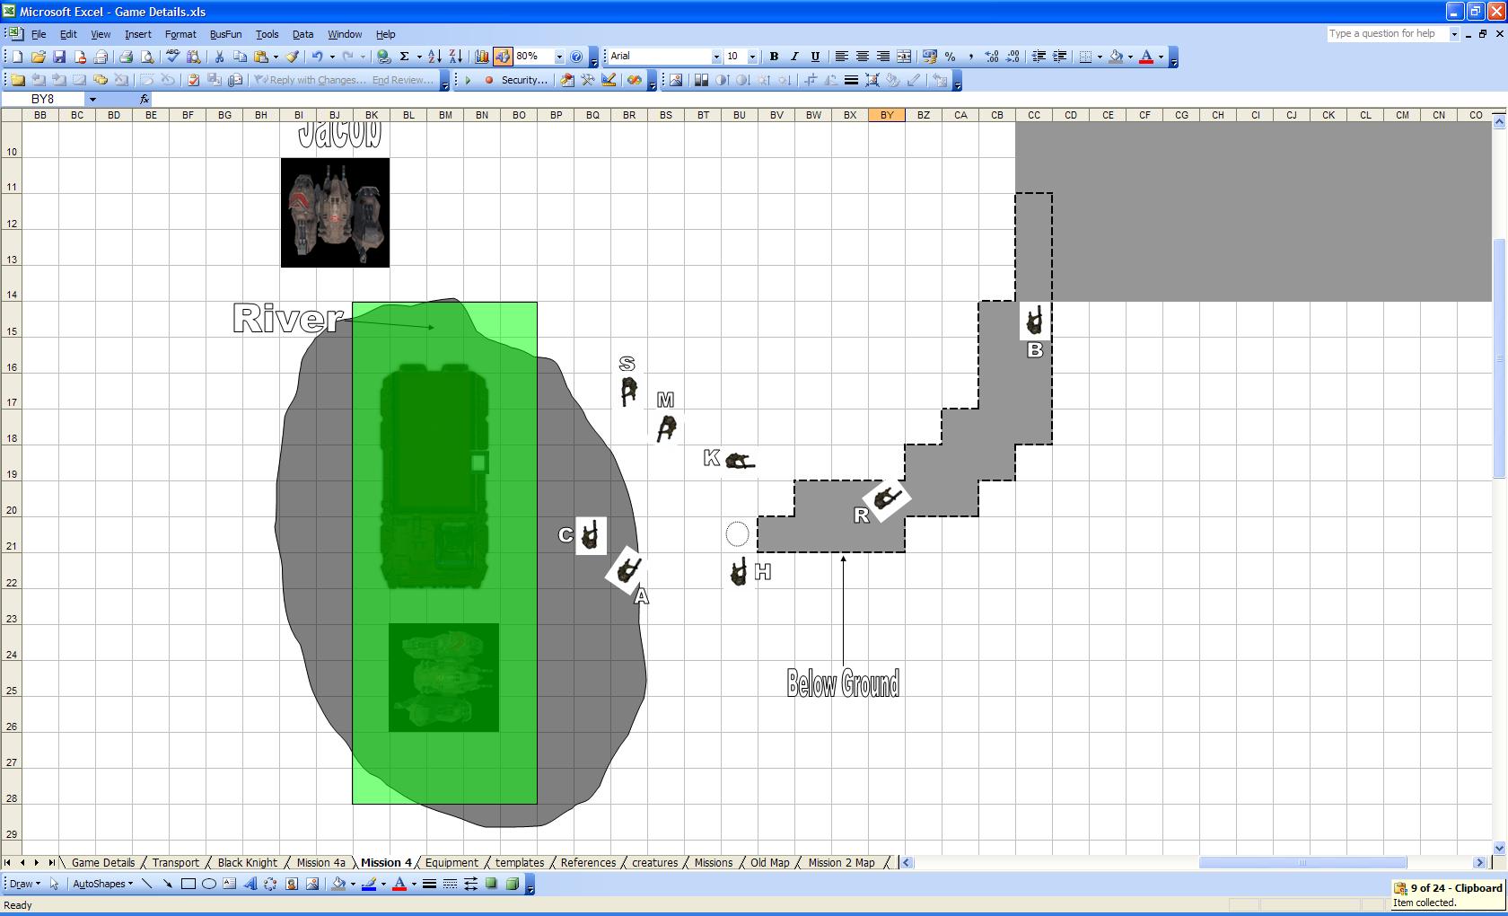Toggle the highlighted Drawing toolbar button

502,57
